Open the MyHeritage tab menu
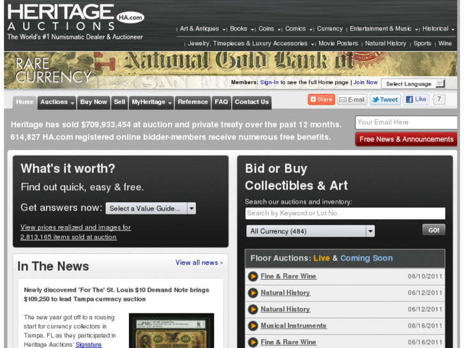This screenshot has height=348, width=464. (151, 102)
